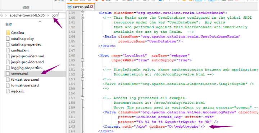Select the jaspic-providers.xml file icon
Viewport: 259px width, 133px height.
8,56
